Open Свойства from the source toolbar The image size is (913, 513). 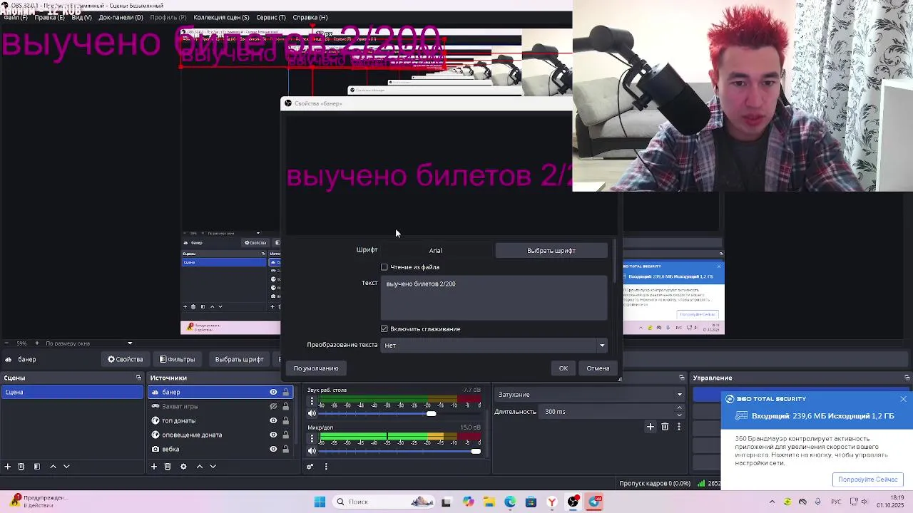(x=126, y=359)
